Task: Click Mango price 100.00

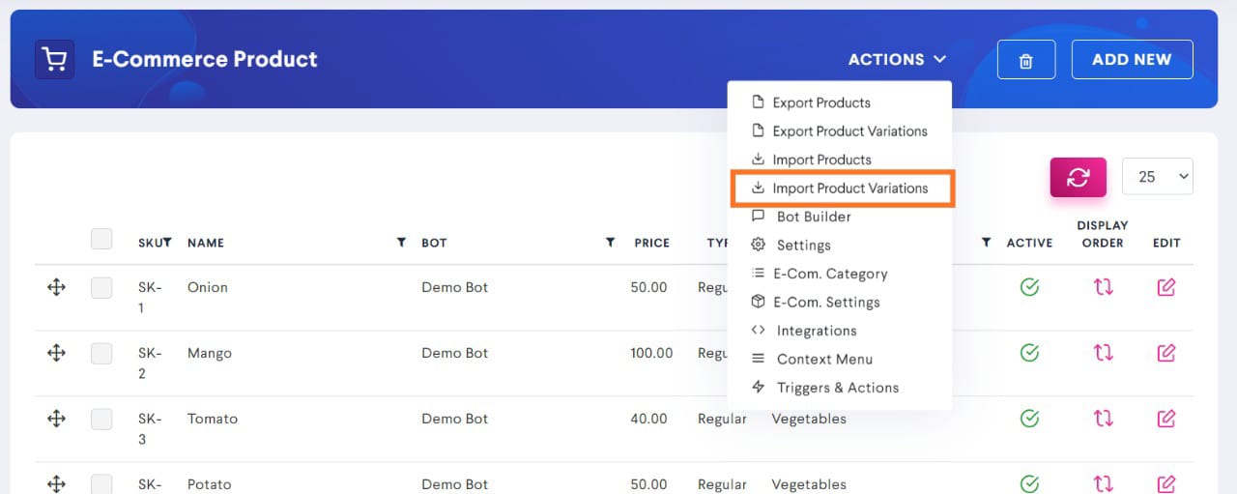Action: tap(651, 353)
